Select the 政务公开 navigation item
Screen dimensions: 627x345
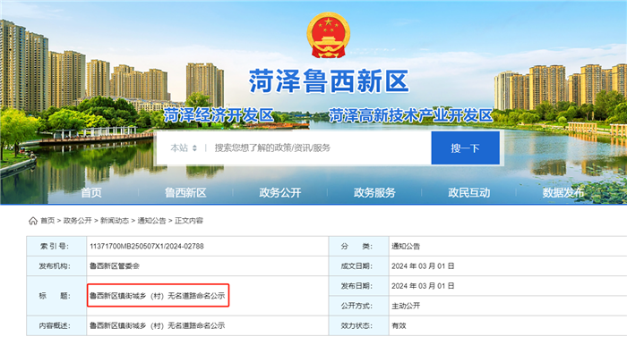point(279,193)
